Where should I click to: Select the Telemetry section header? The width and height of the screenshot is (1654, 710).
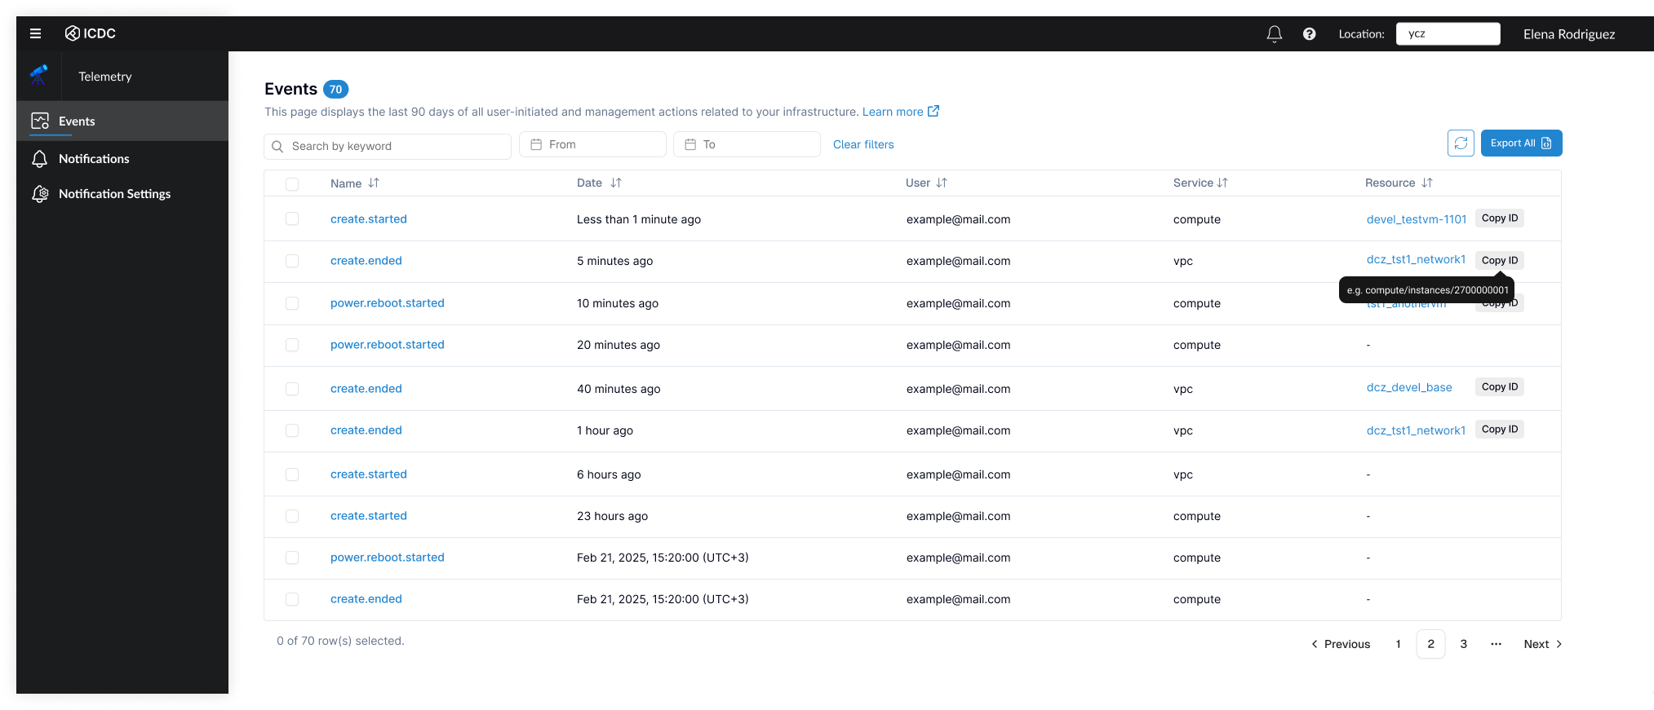(x=105, y=76)
